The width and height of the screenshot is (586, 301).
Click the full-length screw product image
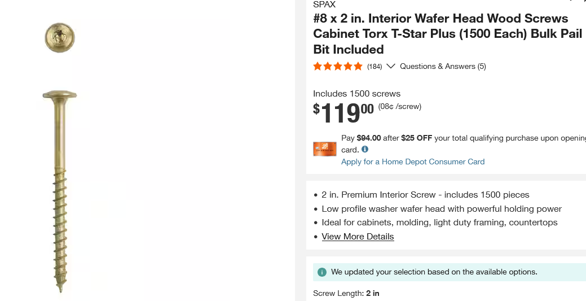tap(60, 191)
